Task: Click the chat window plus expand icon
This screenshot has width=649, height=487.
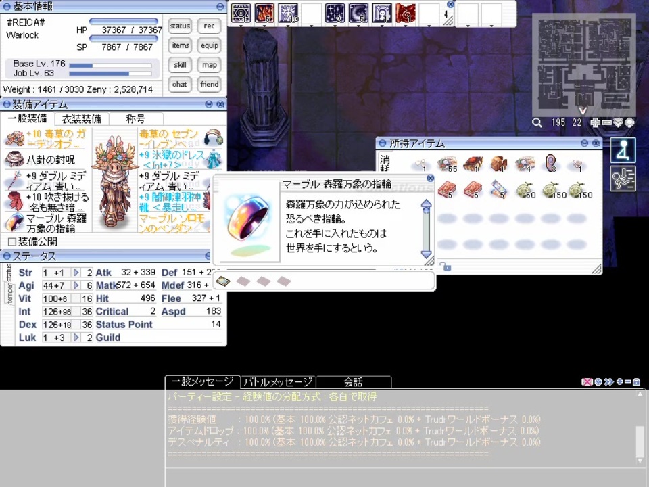Action: click(x=620, y=381)
